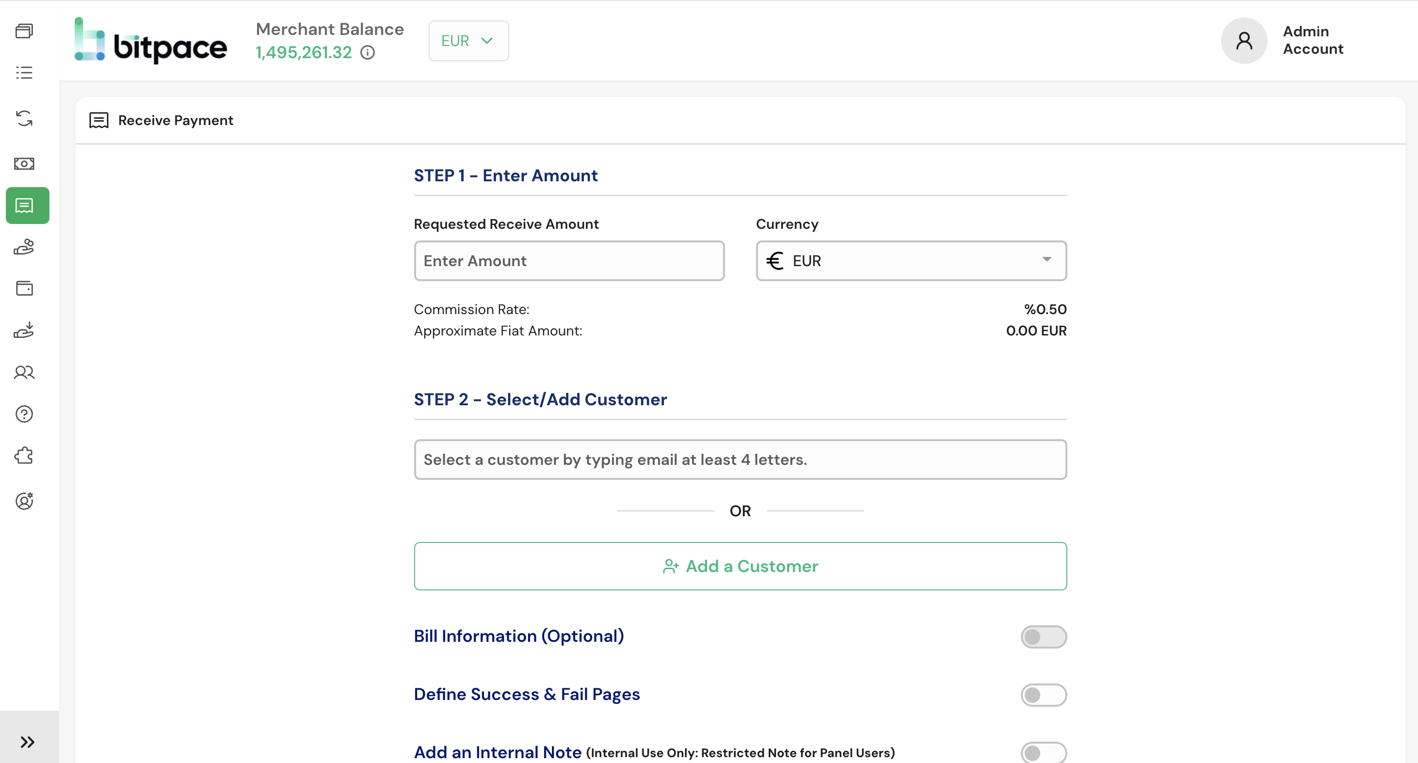This screenshot has height=763, width=1418.
Task: Open the customers people icon in sidebar
Action: (24, 372)
